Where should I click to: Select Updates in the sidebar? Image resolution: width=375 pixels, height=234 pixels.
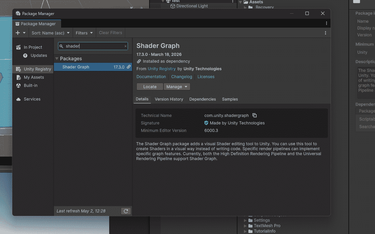[x=39, y=56]
